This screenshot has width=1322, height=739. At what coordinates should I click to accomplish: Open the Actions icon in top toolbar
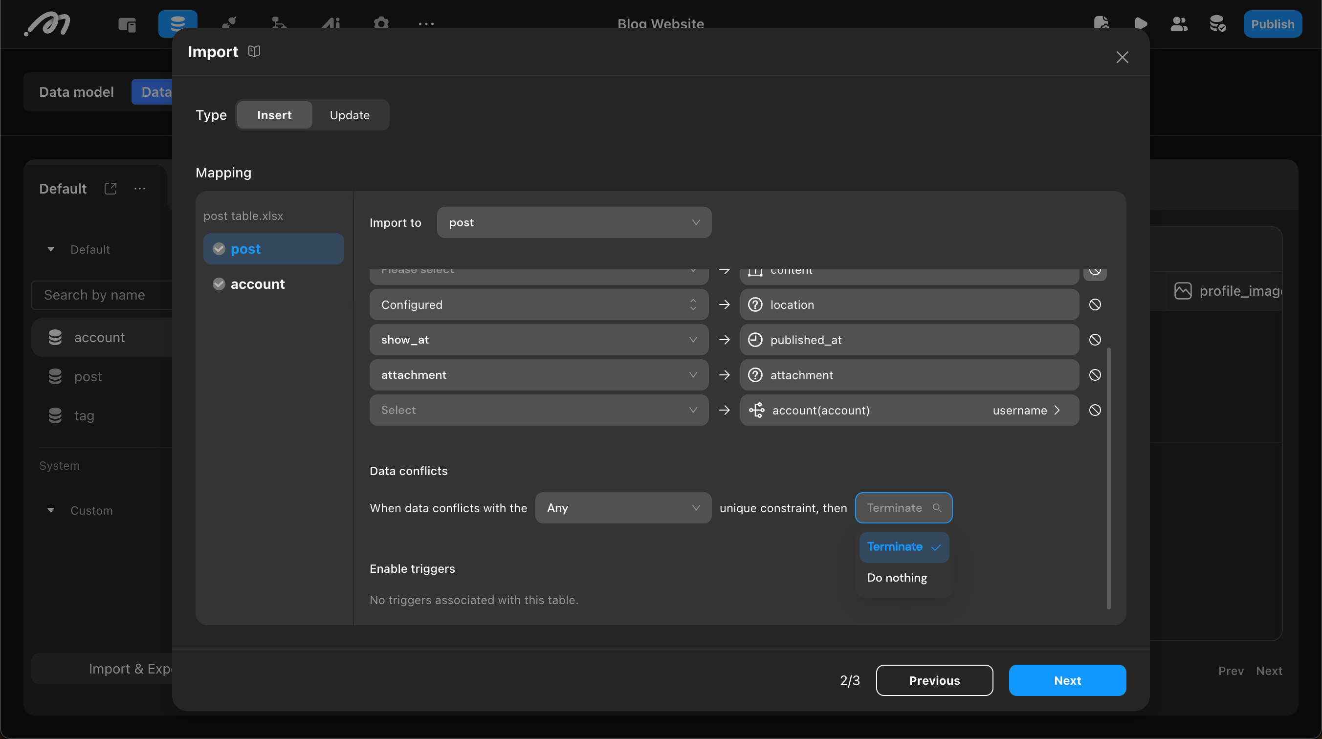[x=229, y=23]
